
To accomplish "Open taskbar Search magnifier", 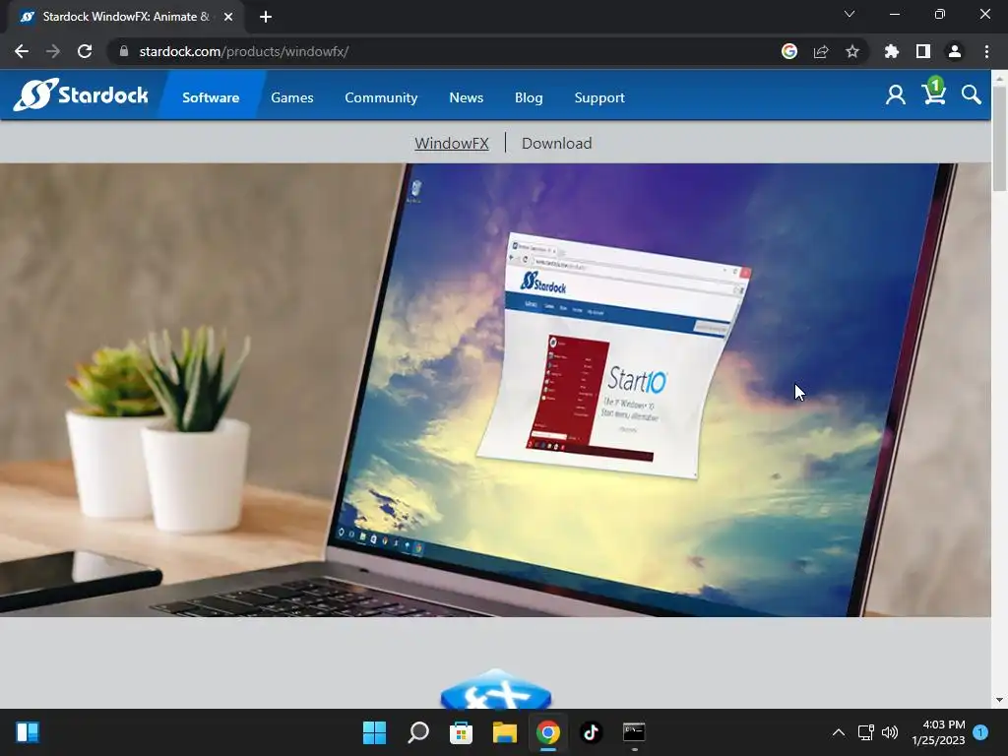I will tap(417, 732).
